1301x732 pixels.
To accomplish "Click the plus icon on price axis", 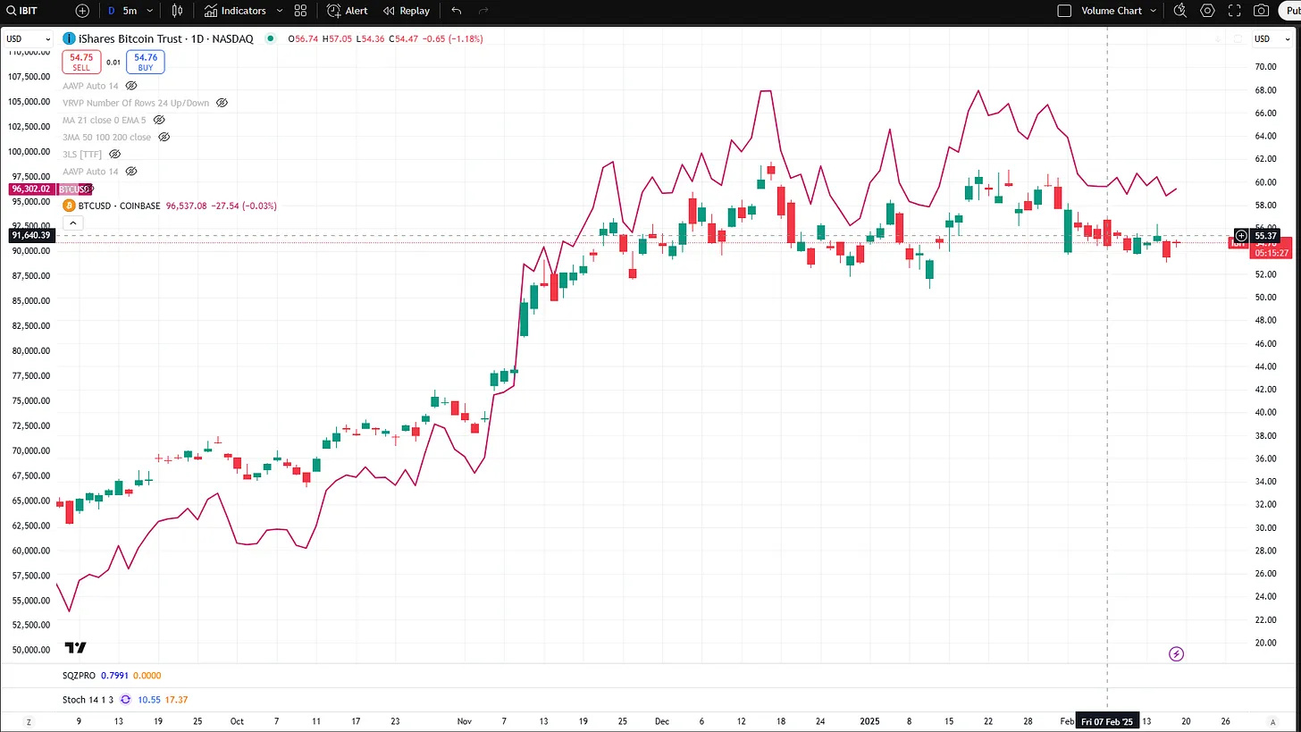I will pyautogui.click(x=1241, y=236).
